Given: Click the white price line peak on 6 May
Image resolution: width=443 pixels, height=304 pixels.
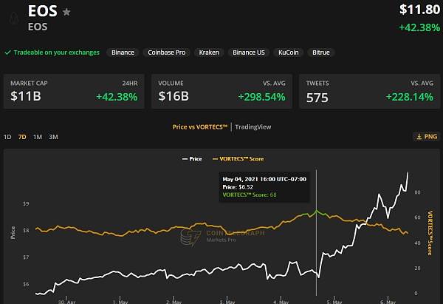Looking at the screenshot, I should click(x=408, y=172).
